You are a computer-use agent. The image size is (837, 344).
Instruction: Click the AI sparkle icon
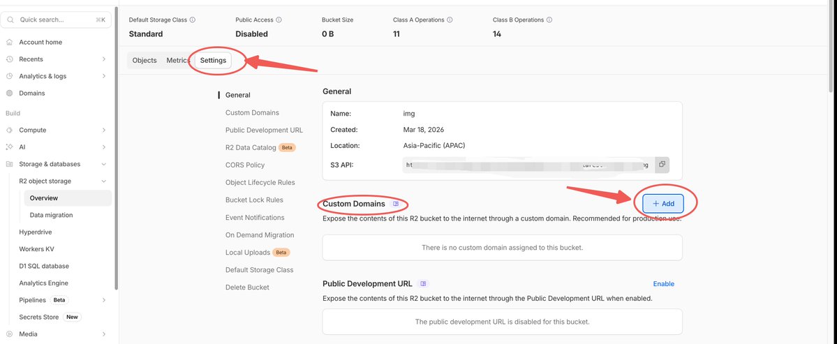coord(9,147)
